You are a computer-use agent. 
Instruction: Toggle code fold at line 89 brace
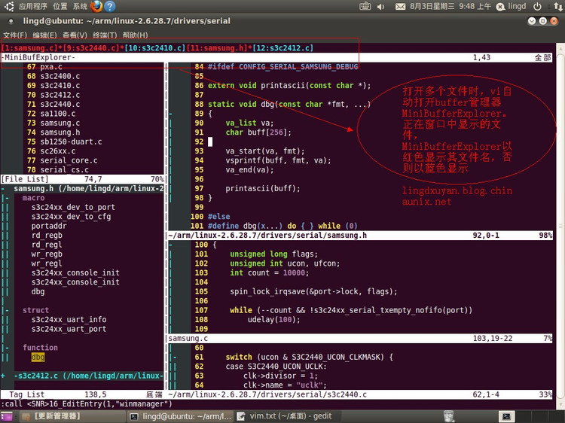pos(171,114)
